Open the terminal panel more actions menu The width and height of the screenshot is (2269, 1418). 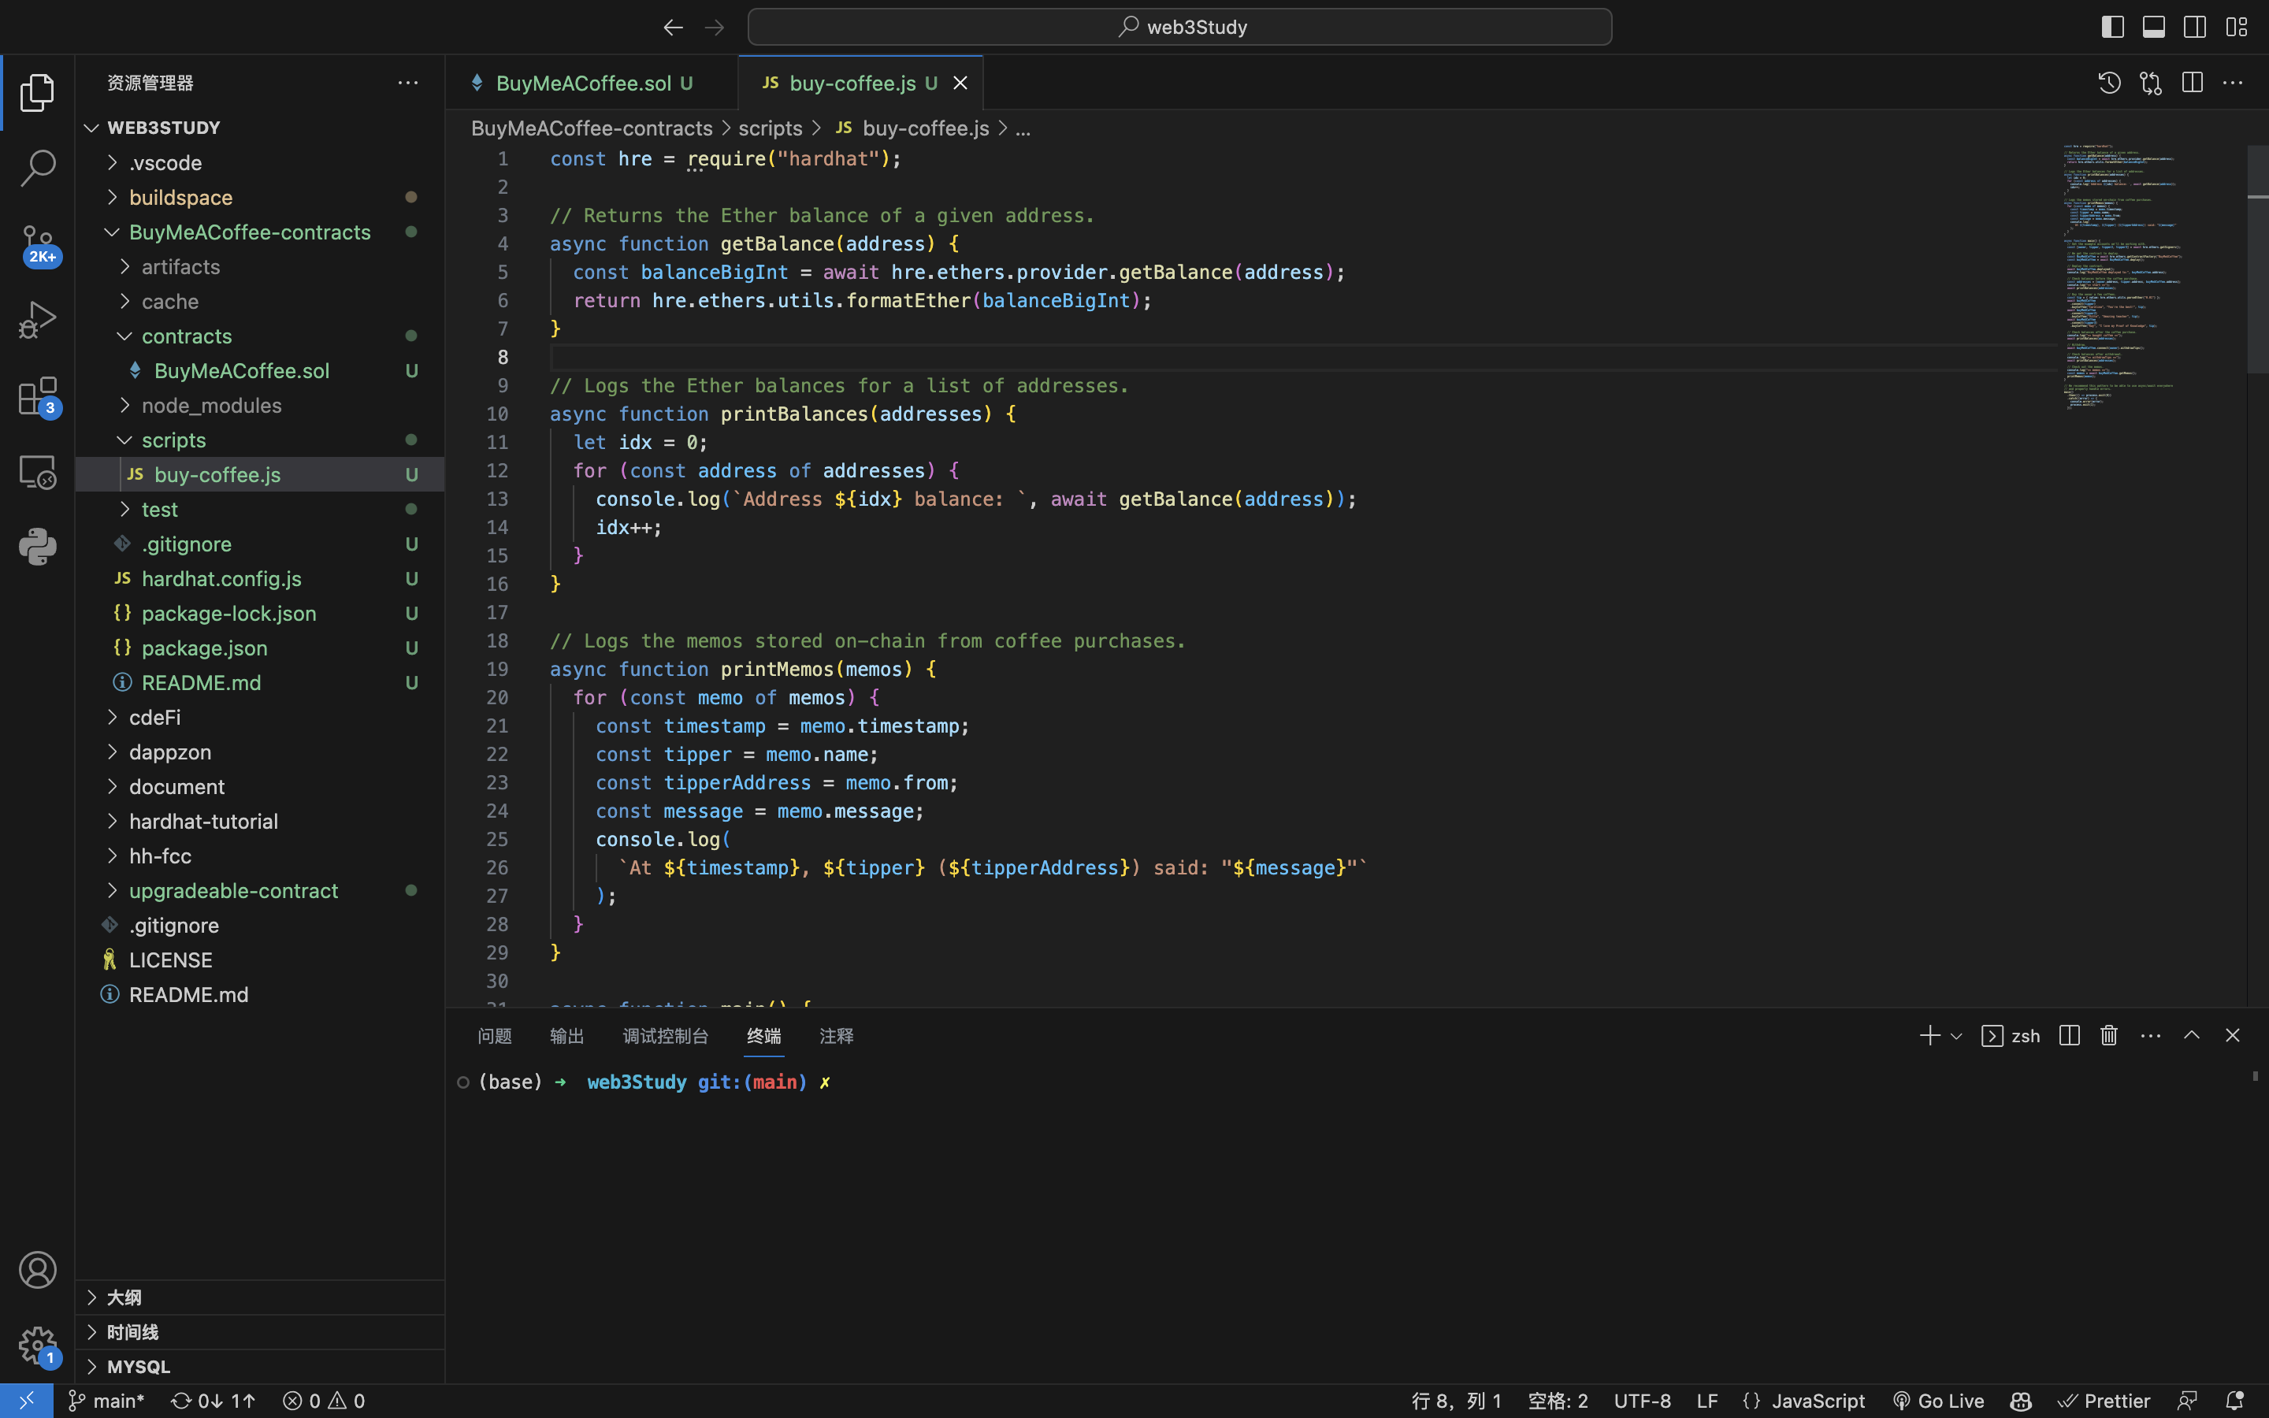click(2151, 1035)
